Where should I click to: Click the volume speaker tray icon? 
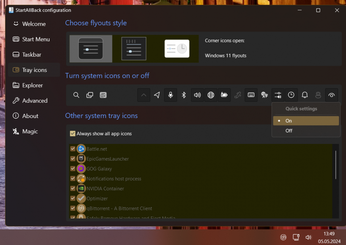coord(197,95)
